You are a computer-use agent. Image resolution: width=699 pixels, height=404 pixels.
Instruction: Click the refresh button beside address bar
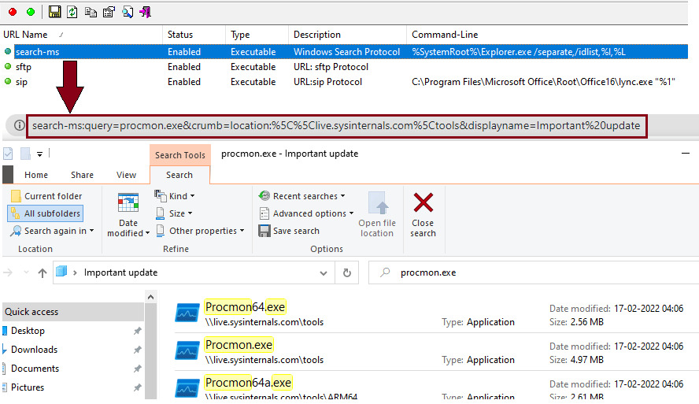[x=347, y=272]
